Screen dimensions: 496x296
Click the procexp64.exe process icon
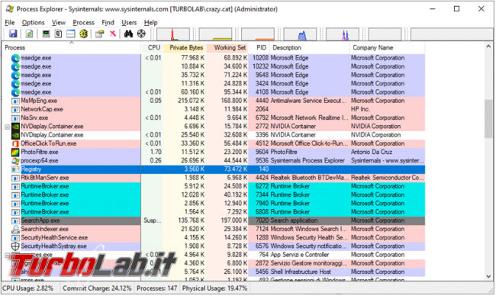tap(15, 161)
